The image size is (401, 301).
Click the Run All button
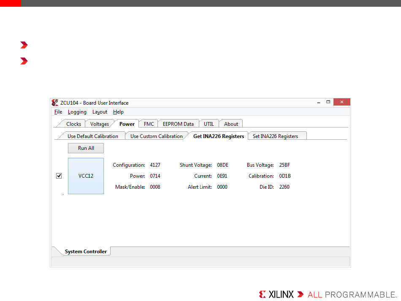click(x=86, y=148)
